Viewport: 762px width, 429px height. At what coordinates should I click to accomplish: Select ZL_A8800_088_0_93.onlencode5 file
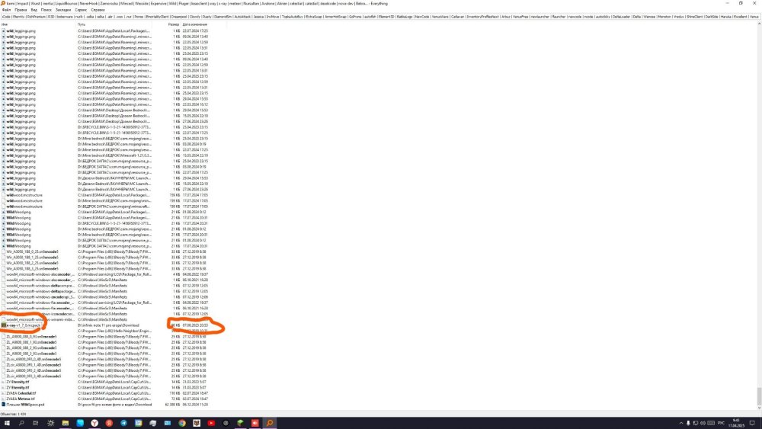pos(31,336)
